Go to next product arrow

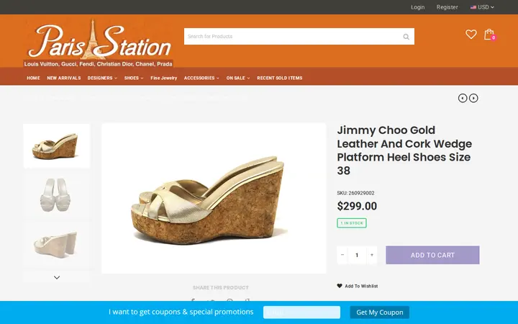coord(473,98)
